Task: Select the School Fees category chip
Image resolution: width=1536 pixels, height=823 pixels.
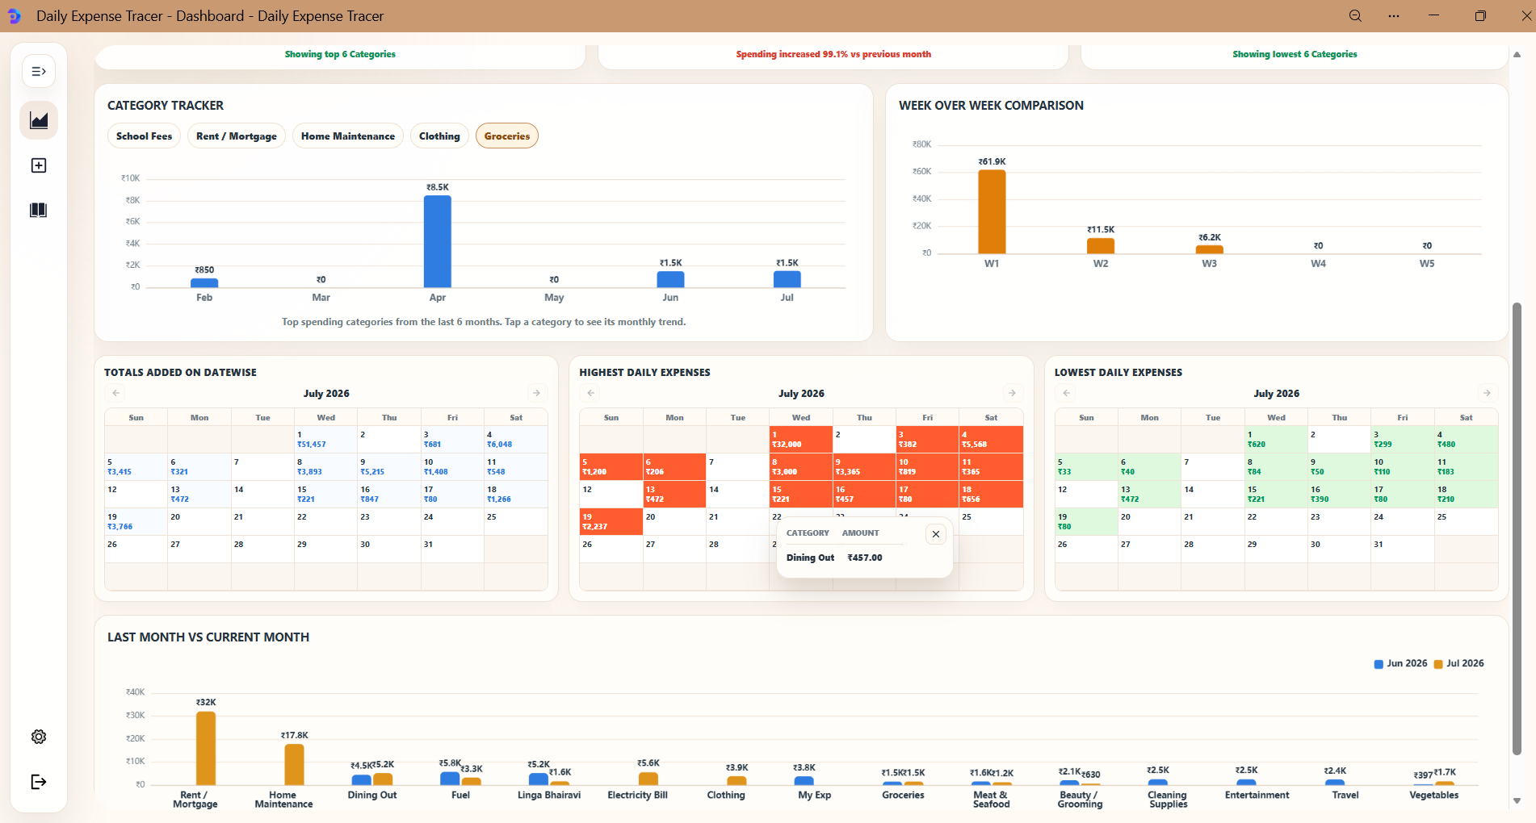Action: pyautogui.click(x=144, y=136)
